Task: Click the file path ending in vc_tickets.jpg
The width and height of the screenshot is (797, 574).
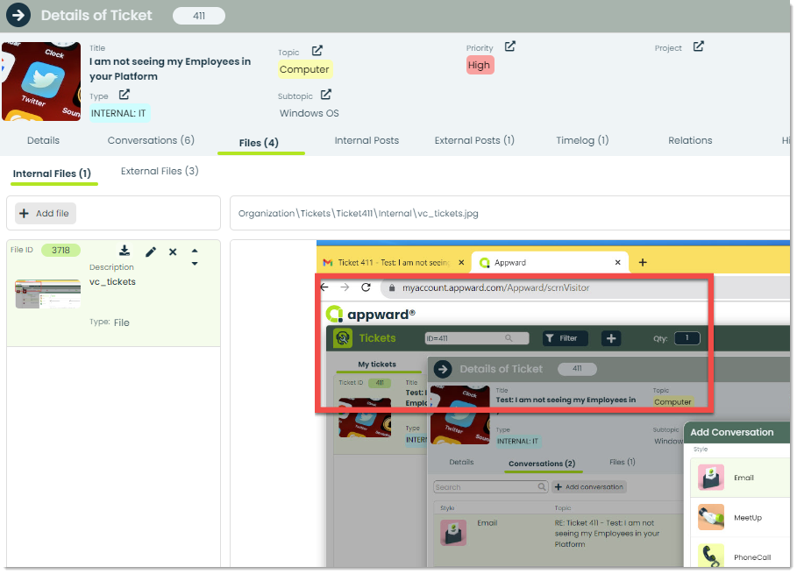Action: [358, 214]
